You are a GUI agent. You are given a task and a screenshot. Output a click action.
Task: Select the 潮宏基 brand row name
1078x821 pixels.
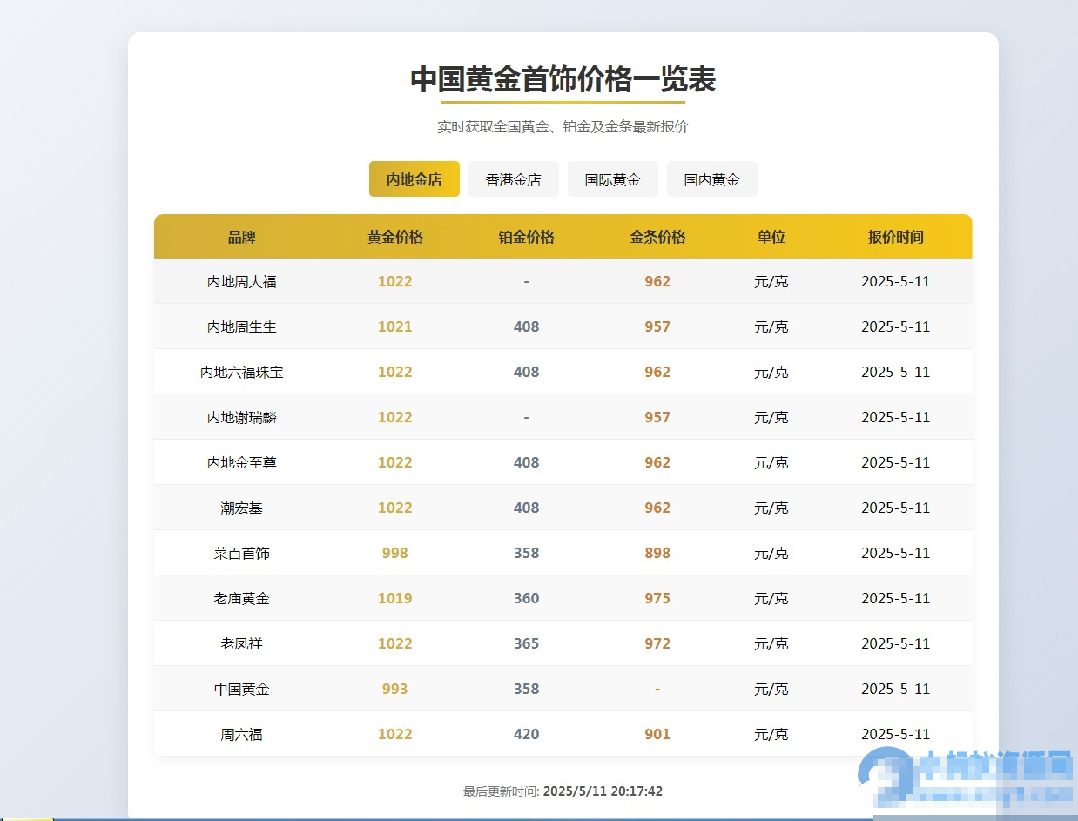click(x=241, y=508)
